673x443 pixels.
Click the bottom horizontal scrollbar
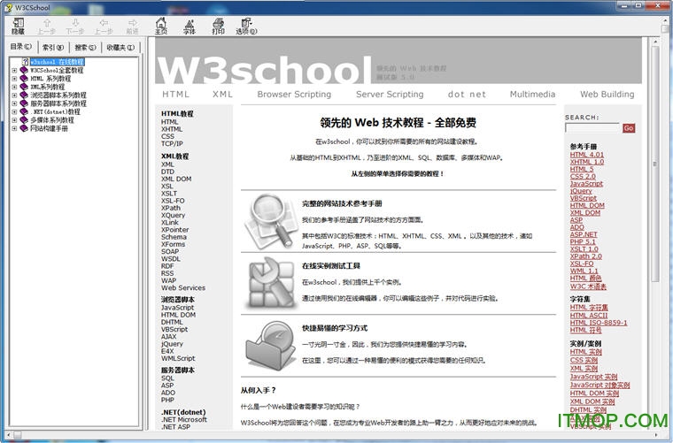click(x=330, y=435)
